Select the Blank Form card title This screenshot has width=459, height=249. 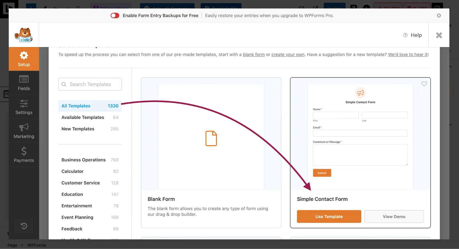coord(161,199)
